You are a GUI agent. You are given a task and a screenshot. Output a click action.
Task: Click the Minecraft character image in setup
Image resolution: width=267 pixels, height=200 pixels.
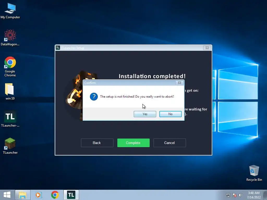(74, 95)
